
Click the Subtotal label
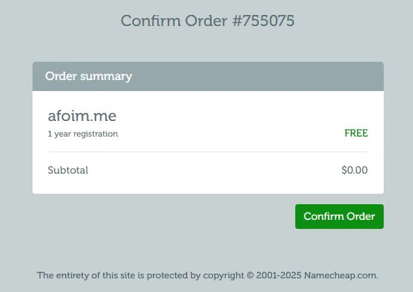pos(68,170)
